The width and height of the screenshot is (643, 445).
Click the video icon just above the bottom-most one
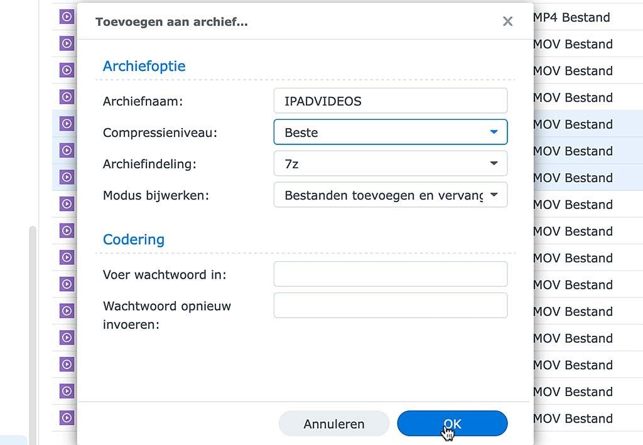[x=67, y=391]
